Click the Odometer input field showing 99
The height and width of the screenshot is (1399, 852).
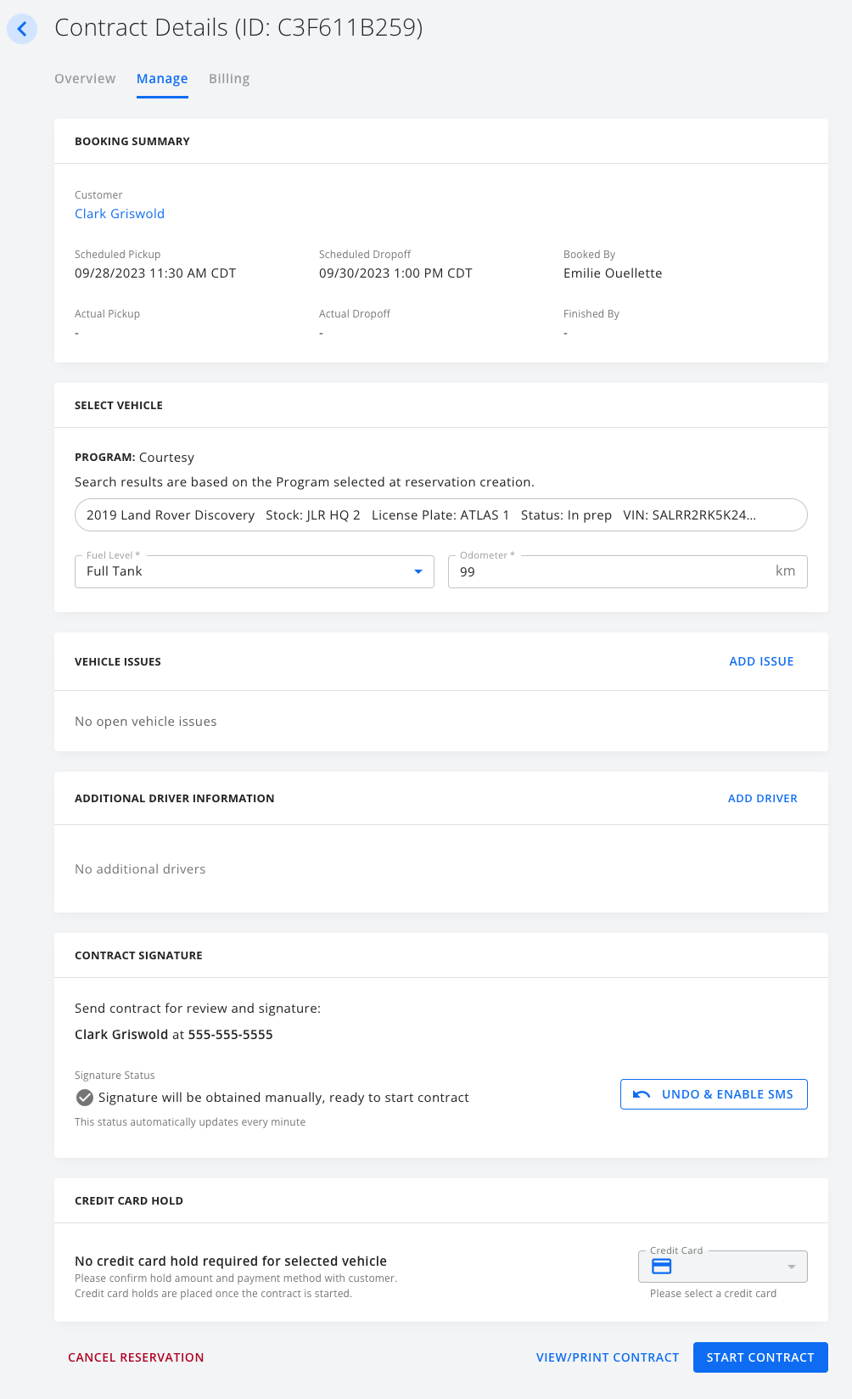(628, 571)
